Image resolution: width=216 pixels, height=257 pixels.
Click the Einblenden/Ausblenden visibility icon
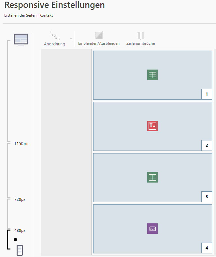(x=99, y=35)
